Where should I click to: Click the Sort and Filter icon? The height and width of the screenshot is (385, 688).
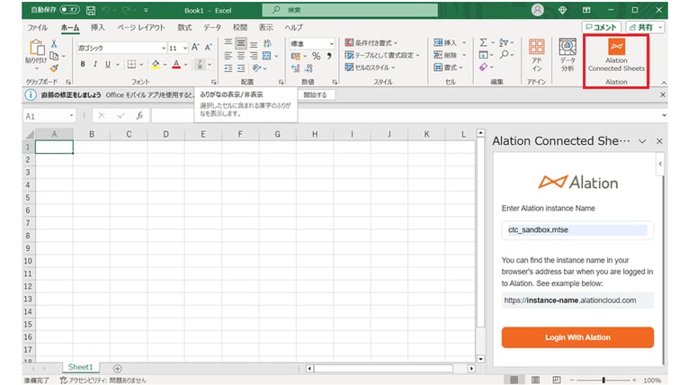tap(504, 42)
